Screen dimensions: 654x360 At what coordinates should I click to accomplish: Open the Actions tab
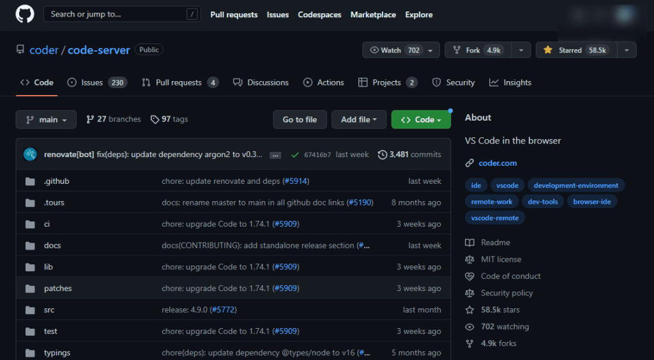point(324,82)
